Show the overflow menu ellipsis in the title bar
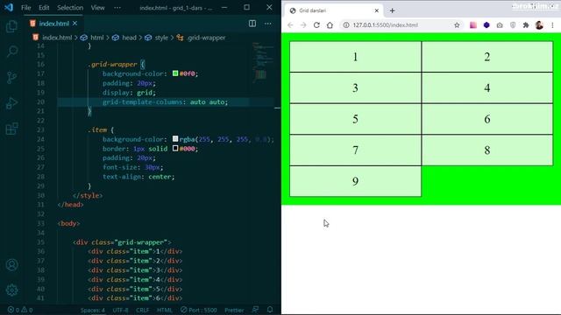This screenshot has width=561, height=315. point(117,8)
